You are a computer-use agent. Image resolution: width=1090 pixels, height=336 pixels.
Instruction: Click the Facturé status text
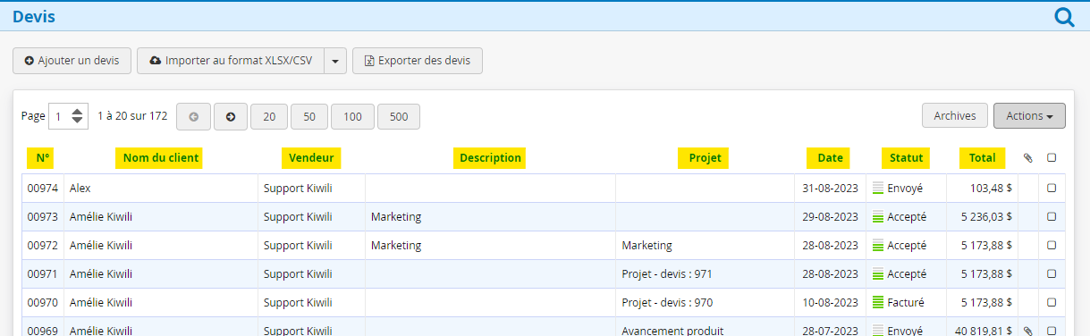906,303
